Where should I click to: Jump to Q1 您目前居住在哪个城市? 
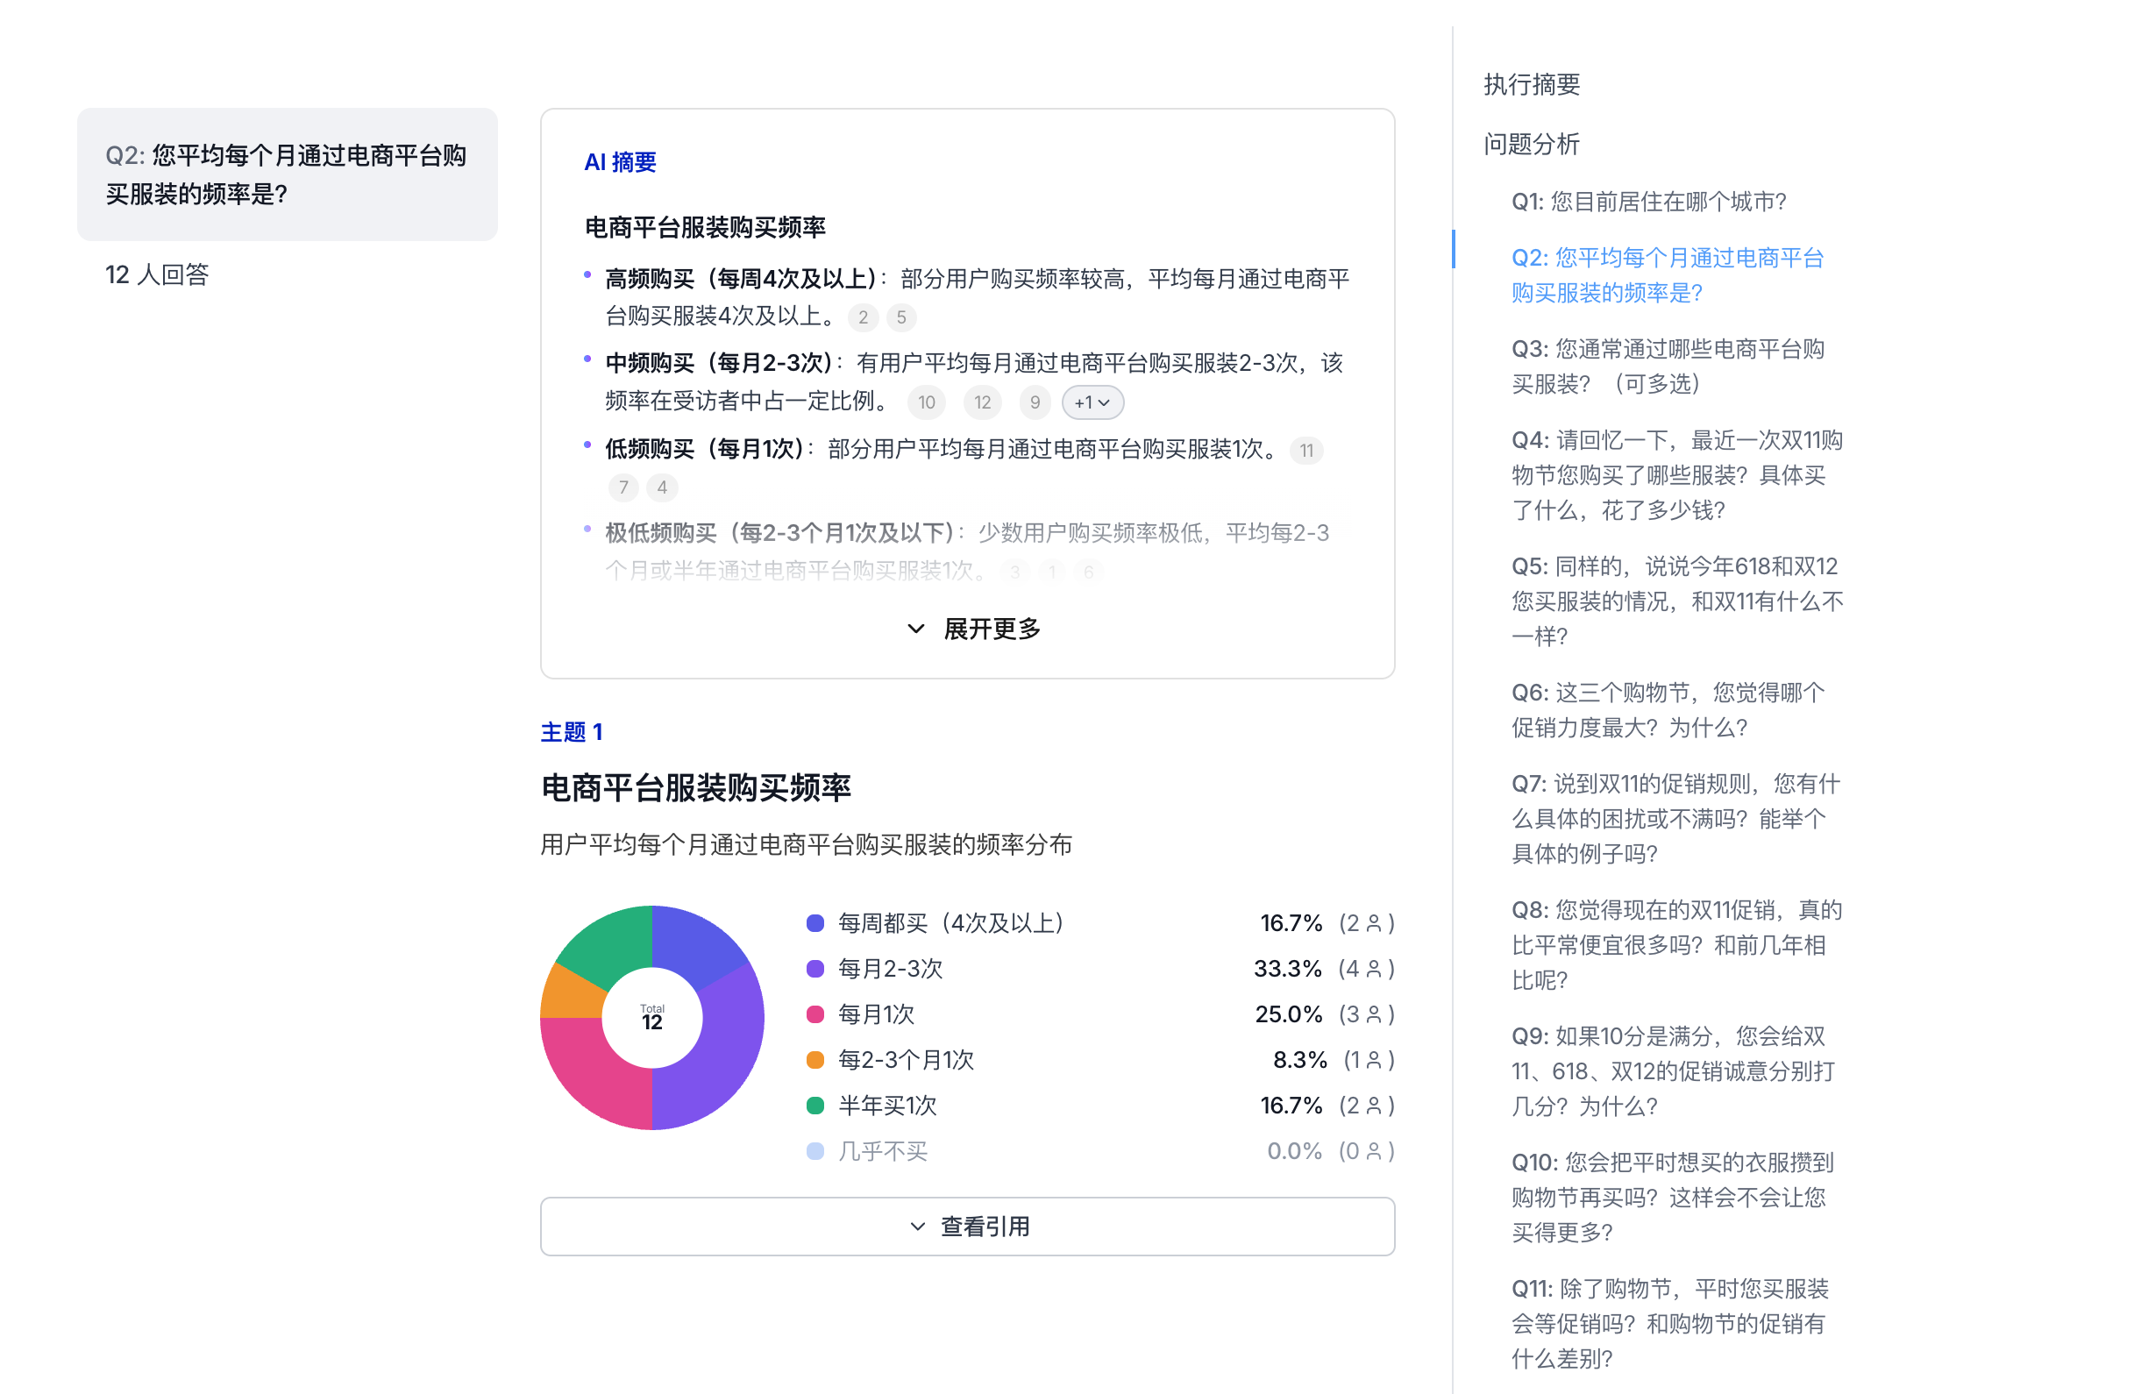coord(1648,202)
